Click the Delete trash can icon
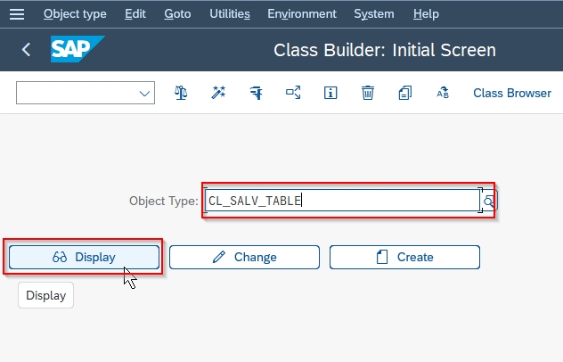 [x=368, y=93]
